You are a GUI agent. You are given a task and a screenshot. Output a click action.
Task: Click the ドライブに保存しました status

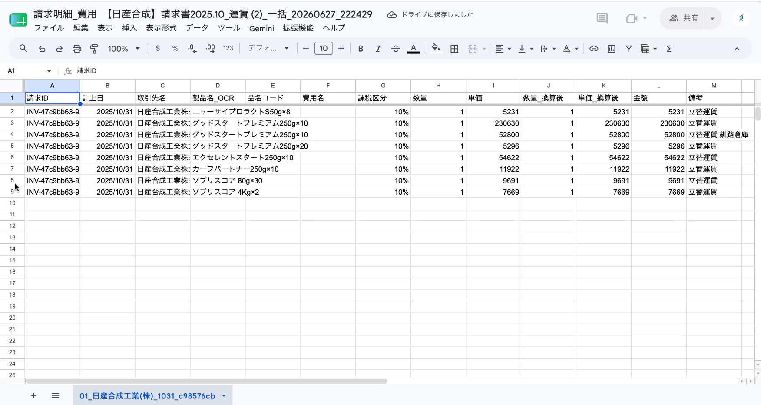(x=430, y=15)
